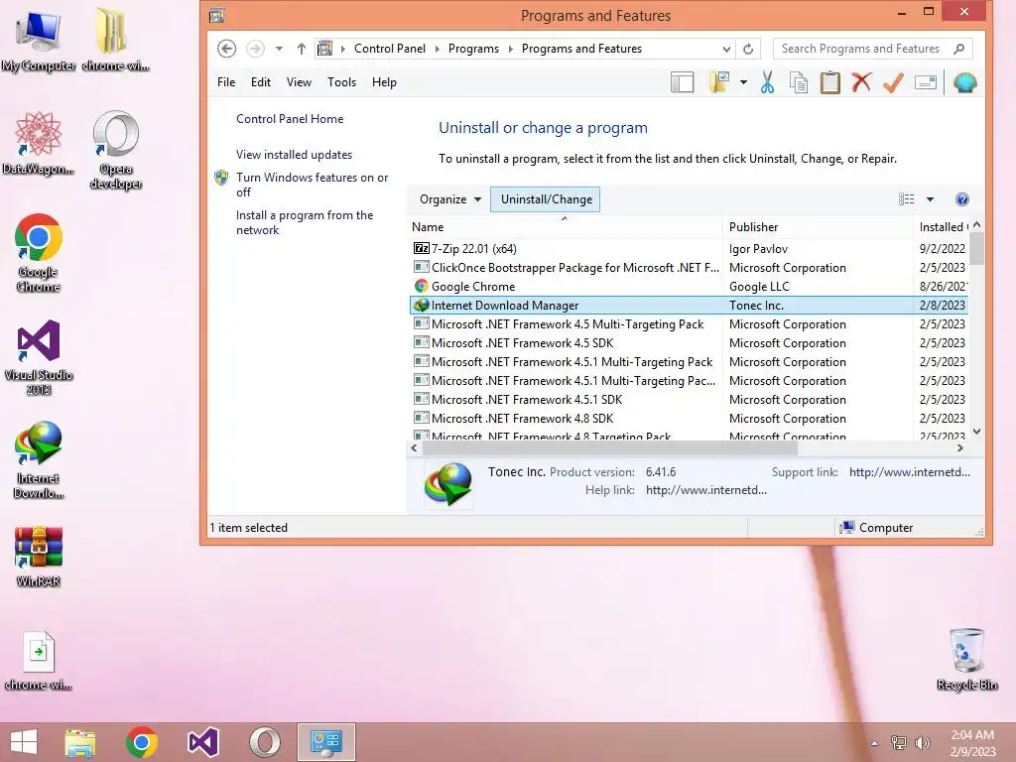
Task: Click Control Panel in the breadcrumb
Action: [389, 49]
